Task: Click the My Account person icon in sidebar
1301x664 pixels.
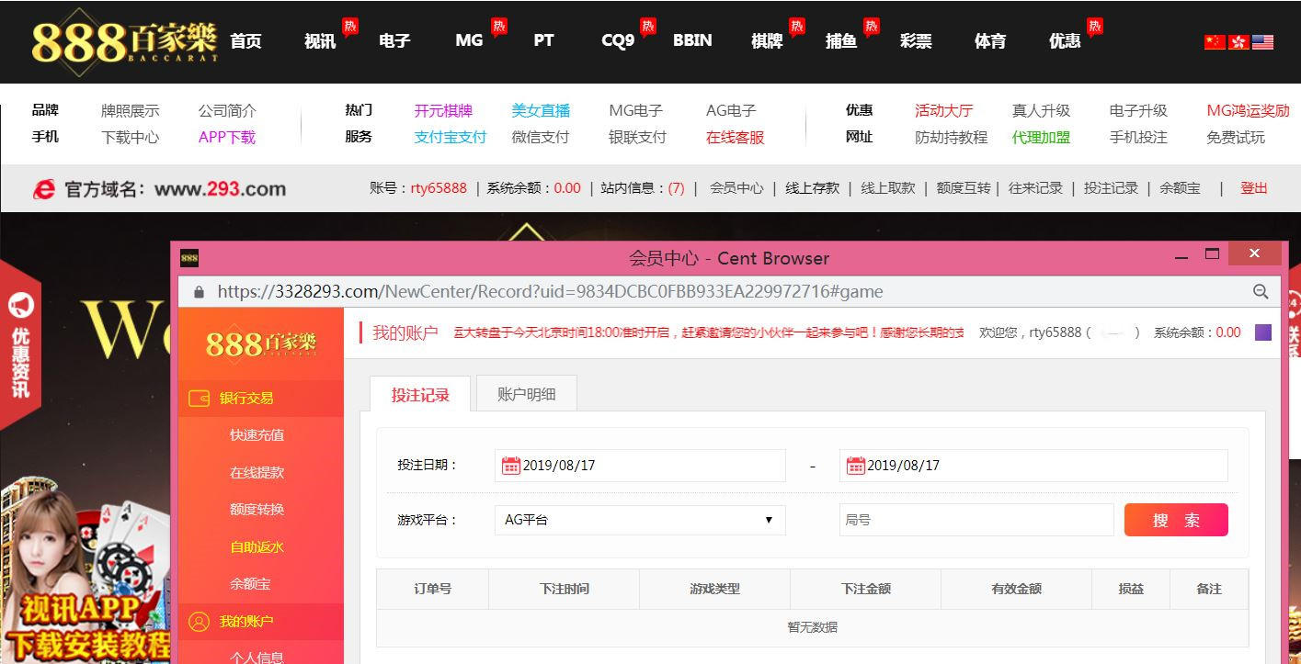Action: tap(199, 622)
